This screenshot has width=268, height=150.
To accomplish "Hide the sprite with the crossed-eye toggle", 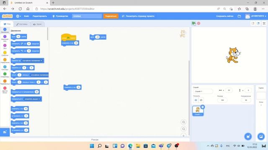I will pos(201,100).
